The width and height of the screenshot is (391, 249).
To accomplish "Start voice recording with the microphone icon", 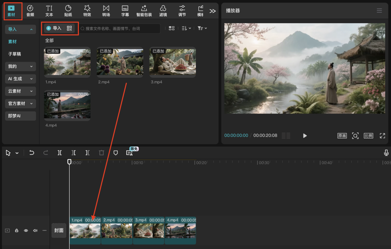I will click(386, 153).
